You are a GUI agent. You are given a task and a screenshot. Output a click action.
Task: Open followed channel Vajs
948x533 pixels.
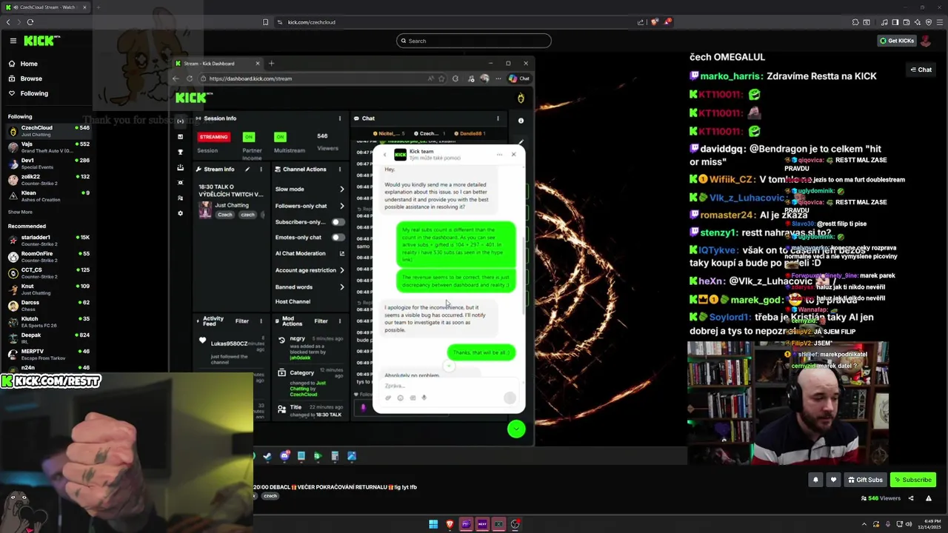48,147
